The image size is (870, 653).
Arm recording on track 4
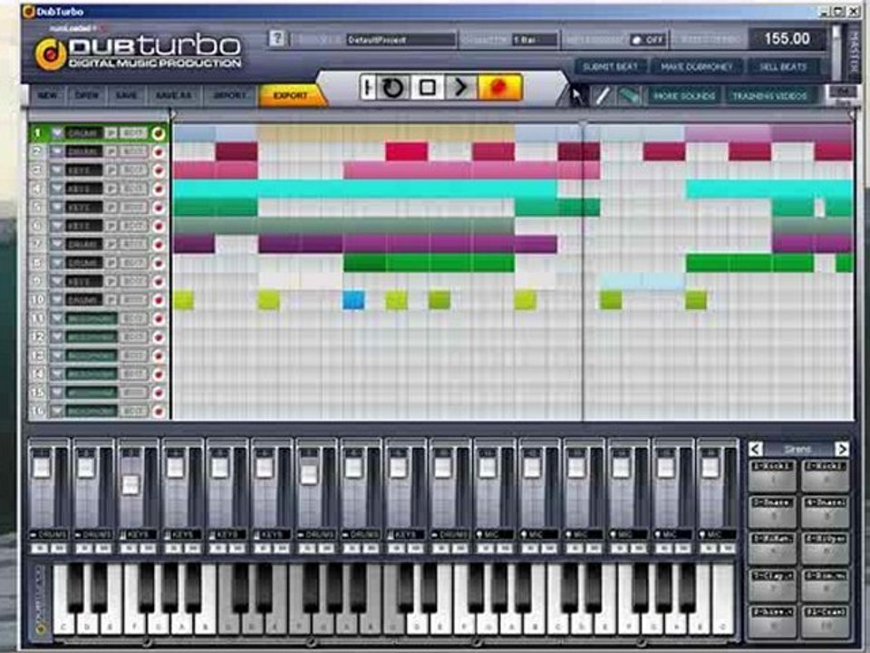[x=159, y=189]
